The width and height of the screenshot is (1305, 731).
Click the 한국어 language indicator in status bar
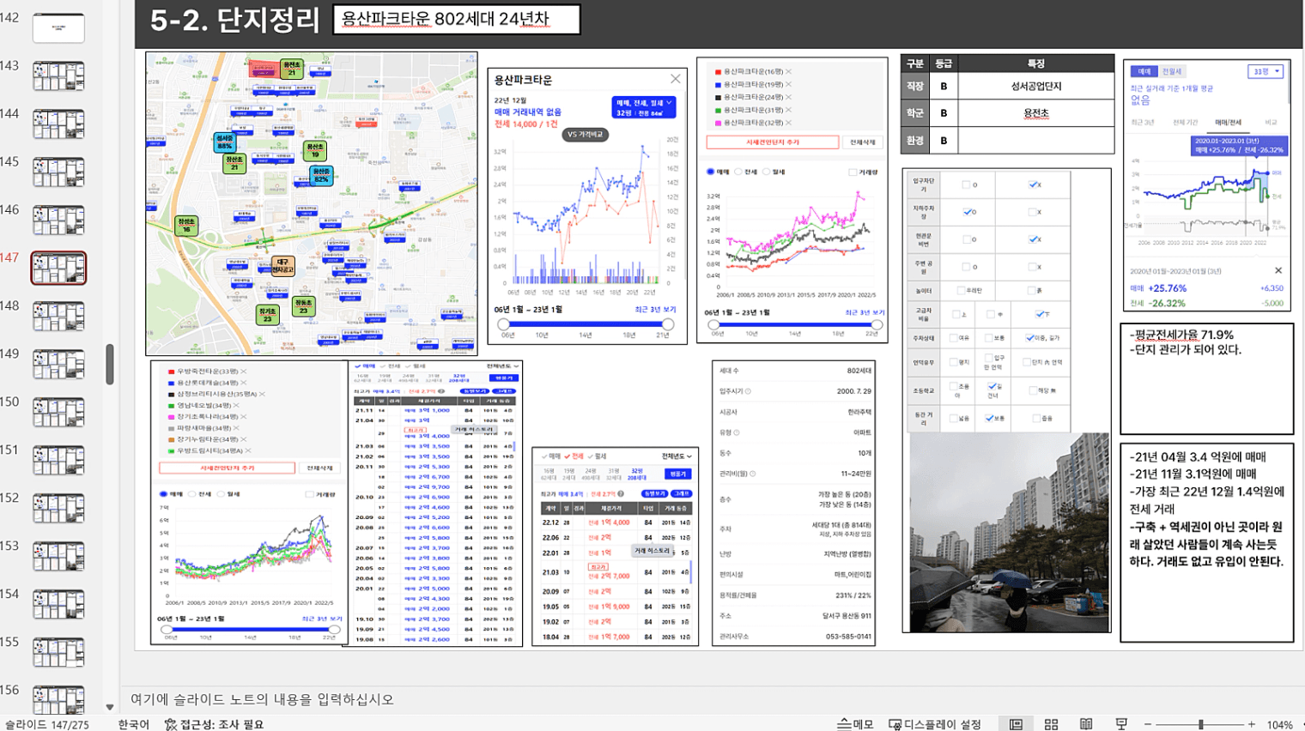[133, 724]
